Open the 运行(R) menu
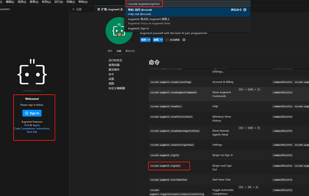The height and width of the screenshot is (196, 309). tap(59, 2)
